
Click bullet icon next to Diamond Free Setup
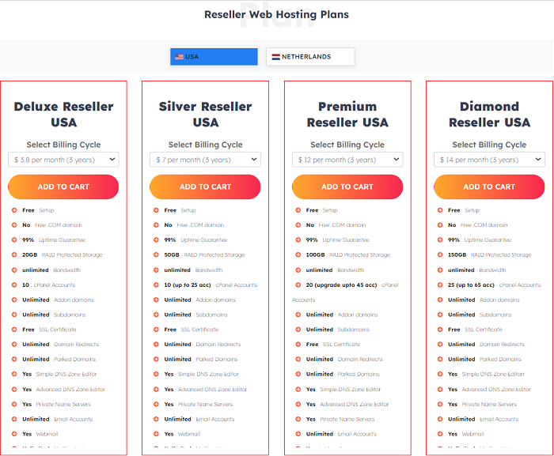[x=440, y=210]
